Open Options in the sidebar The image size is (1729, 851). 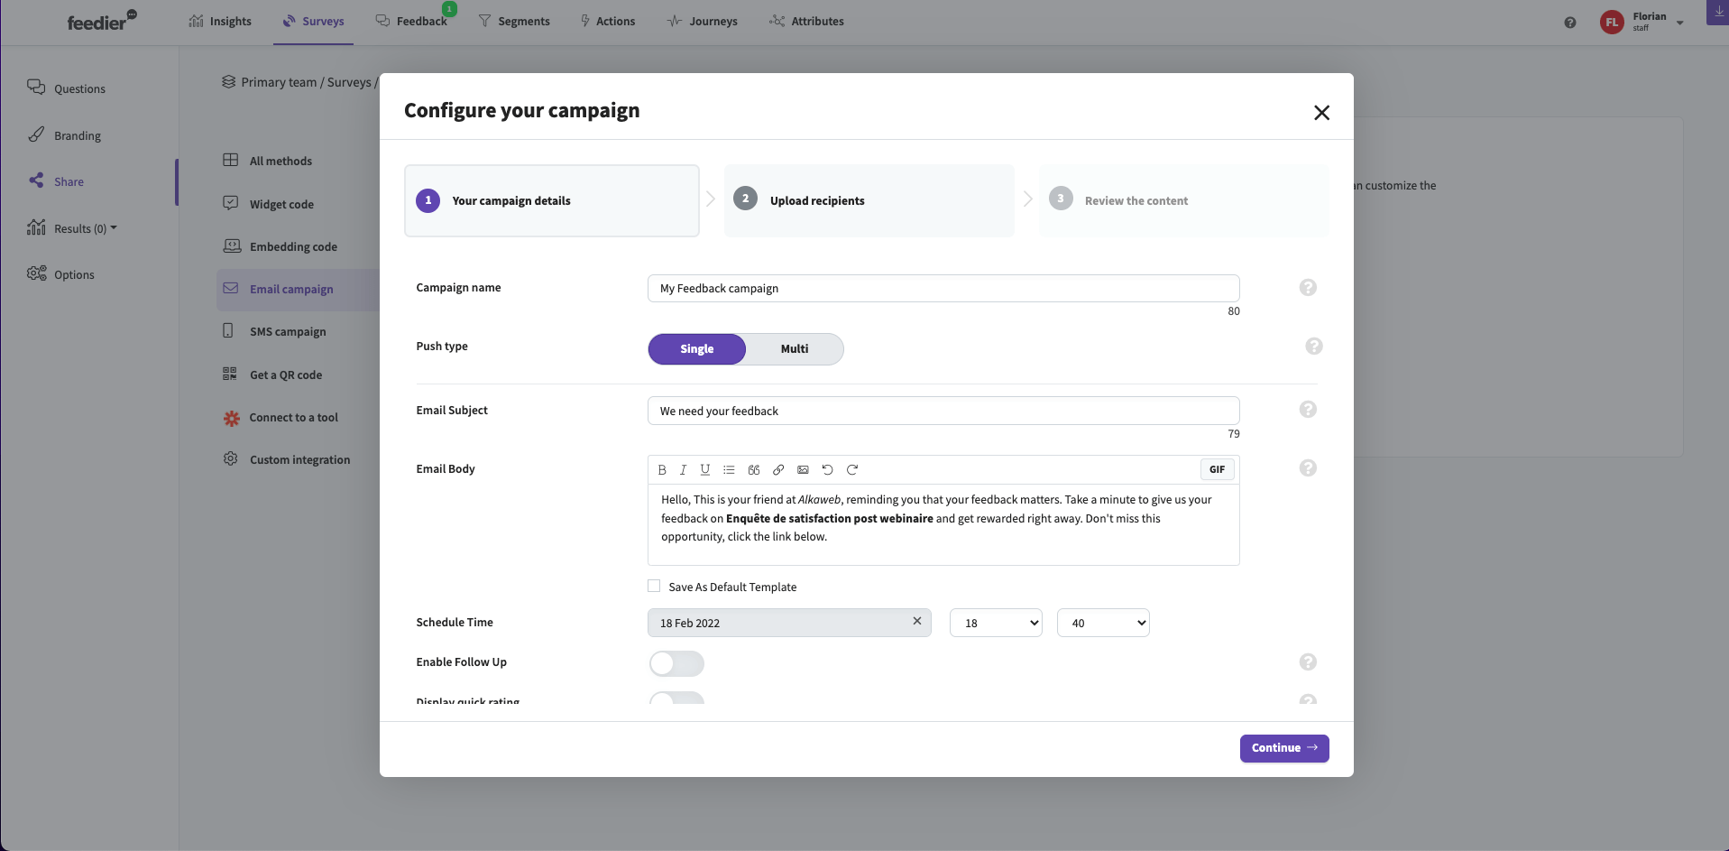[x=60, y=274]
